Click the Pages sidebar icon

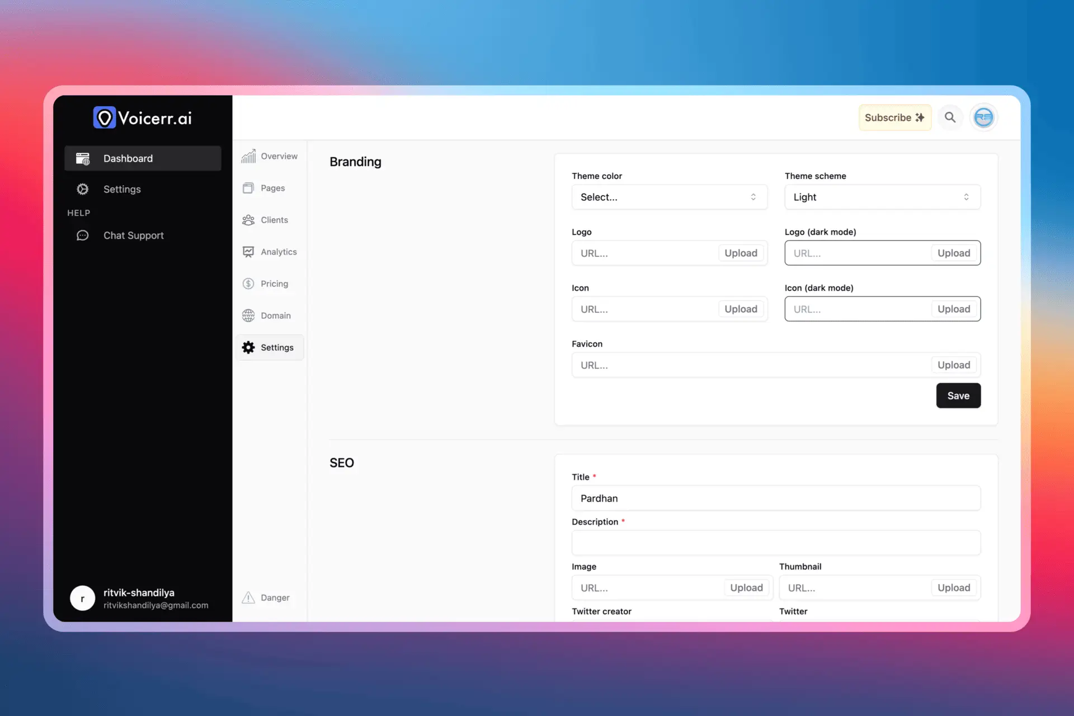pyautogui.click(x=248, y=189)
